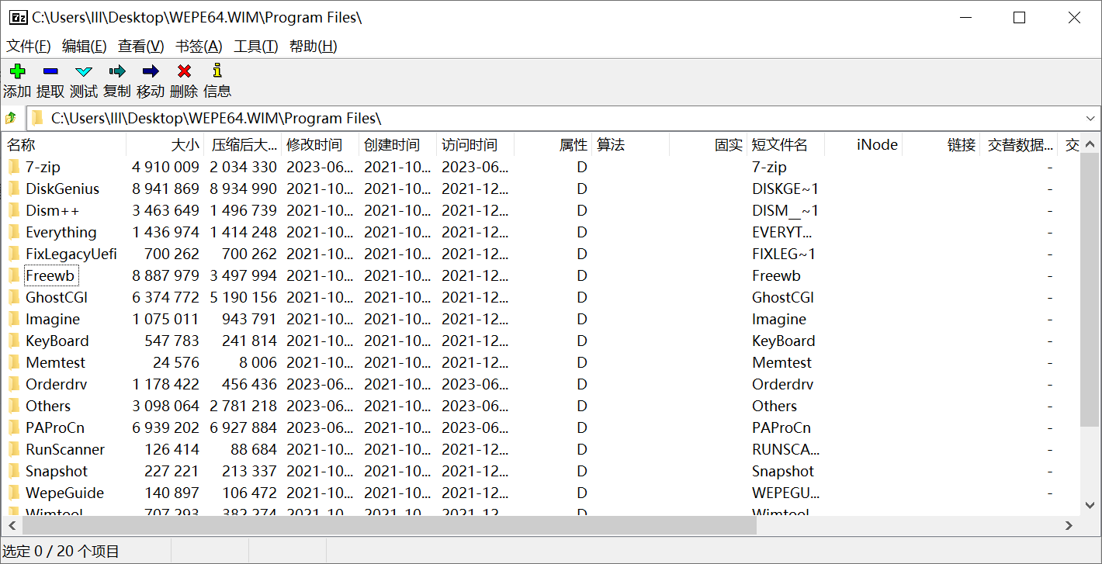Click the Test (测试) checkmark arrow icon
The width and height of the screenshot is (1102, 564).
(84, 71)
